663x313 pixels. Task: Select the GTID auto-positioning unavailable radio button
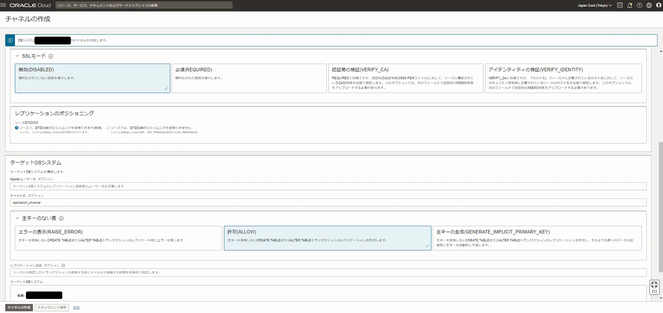(108, 128)
